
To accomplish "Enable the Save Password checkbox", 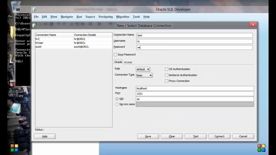I will 115,55.
